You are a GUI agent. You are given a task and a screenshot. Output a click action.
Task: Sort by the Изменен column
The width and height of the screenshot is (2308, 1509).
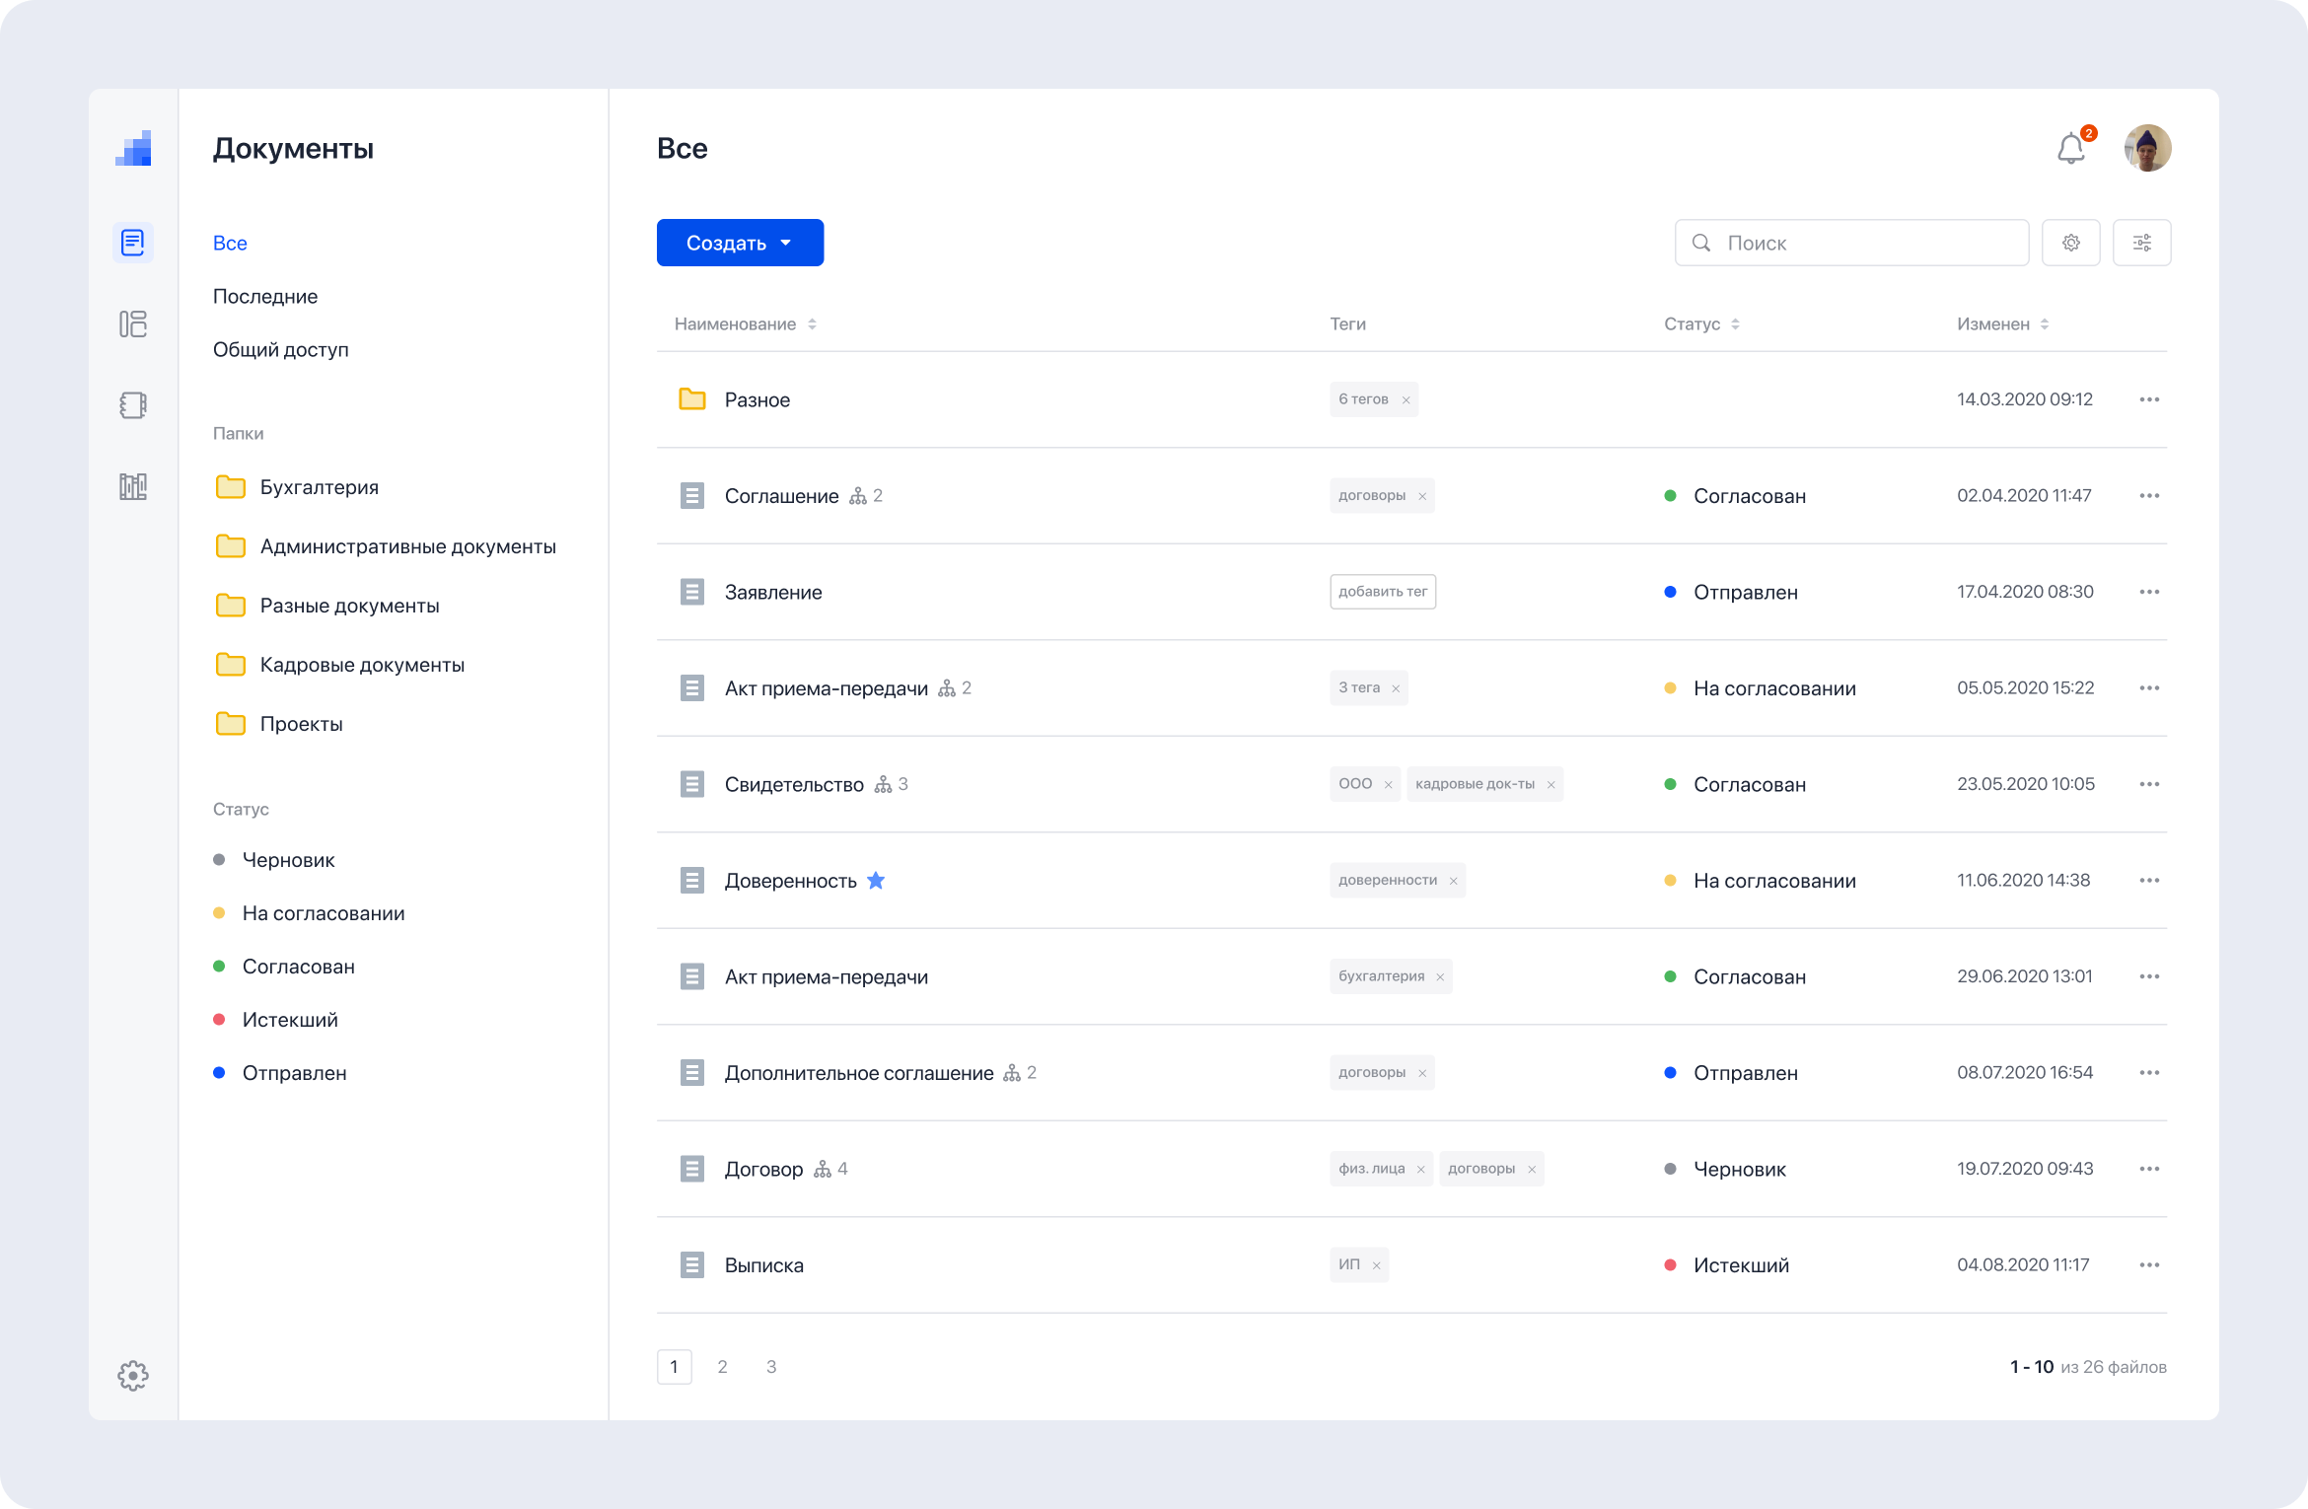pos(2002,323)
